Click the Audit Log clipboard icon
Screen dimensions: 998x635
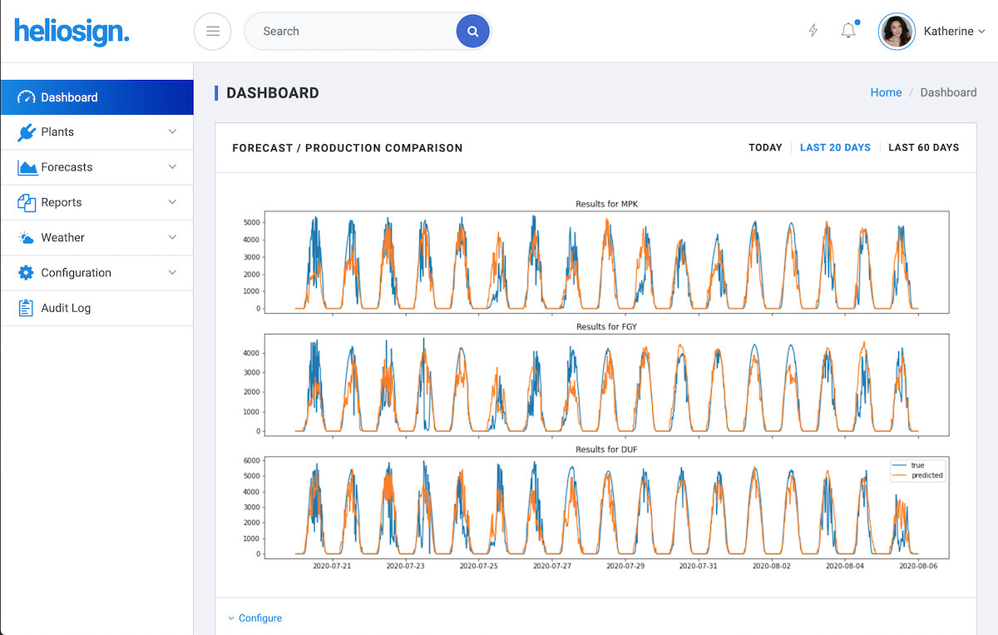click(27, 308)
